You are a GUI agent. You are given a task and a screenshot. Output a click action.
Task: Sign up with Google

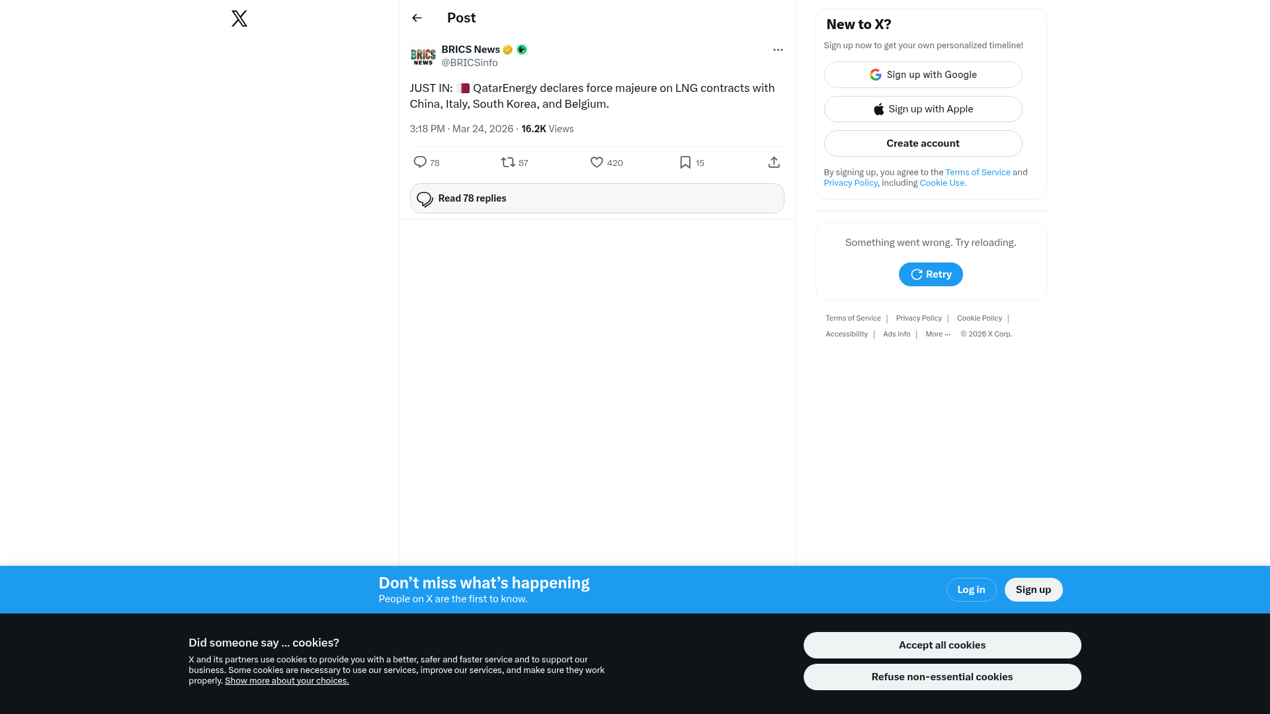[923, 75]
